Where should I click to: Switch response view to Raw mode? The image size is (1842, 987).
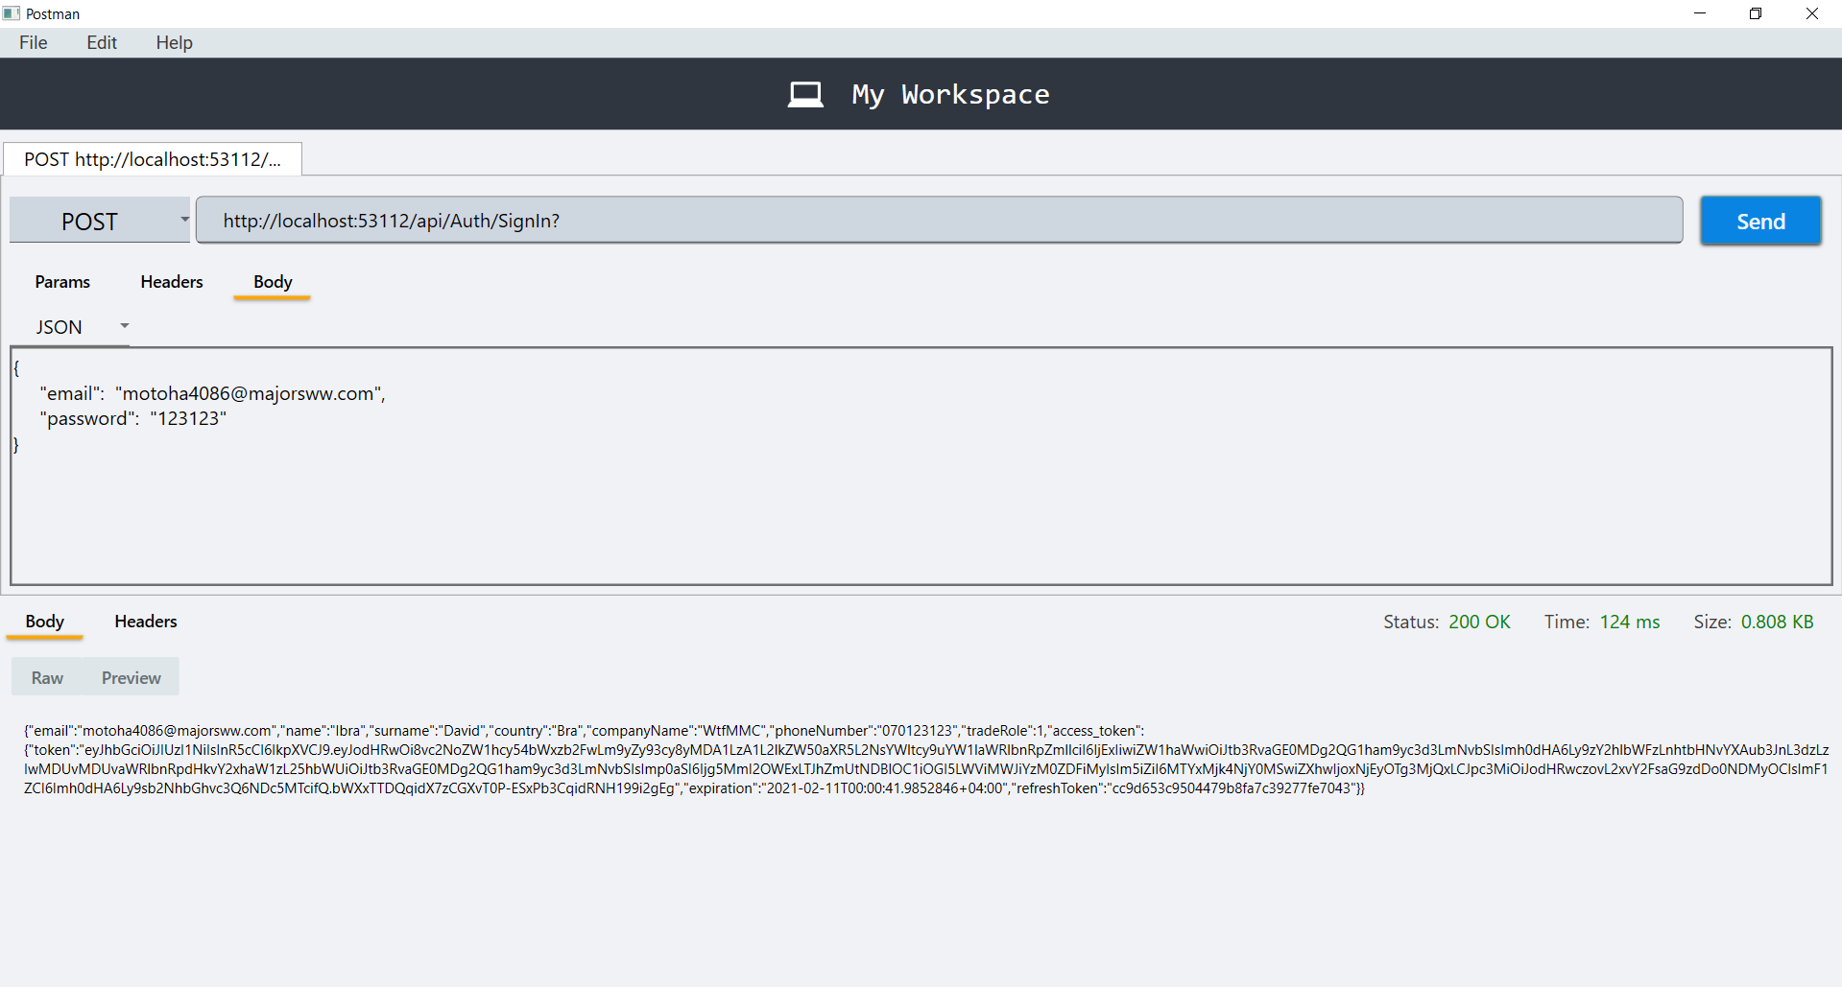tap(47, 677)
